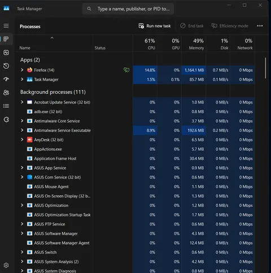
Task: Expand the AnyDesk (32 bit) row
Action: click(22, 140)
